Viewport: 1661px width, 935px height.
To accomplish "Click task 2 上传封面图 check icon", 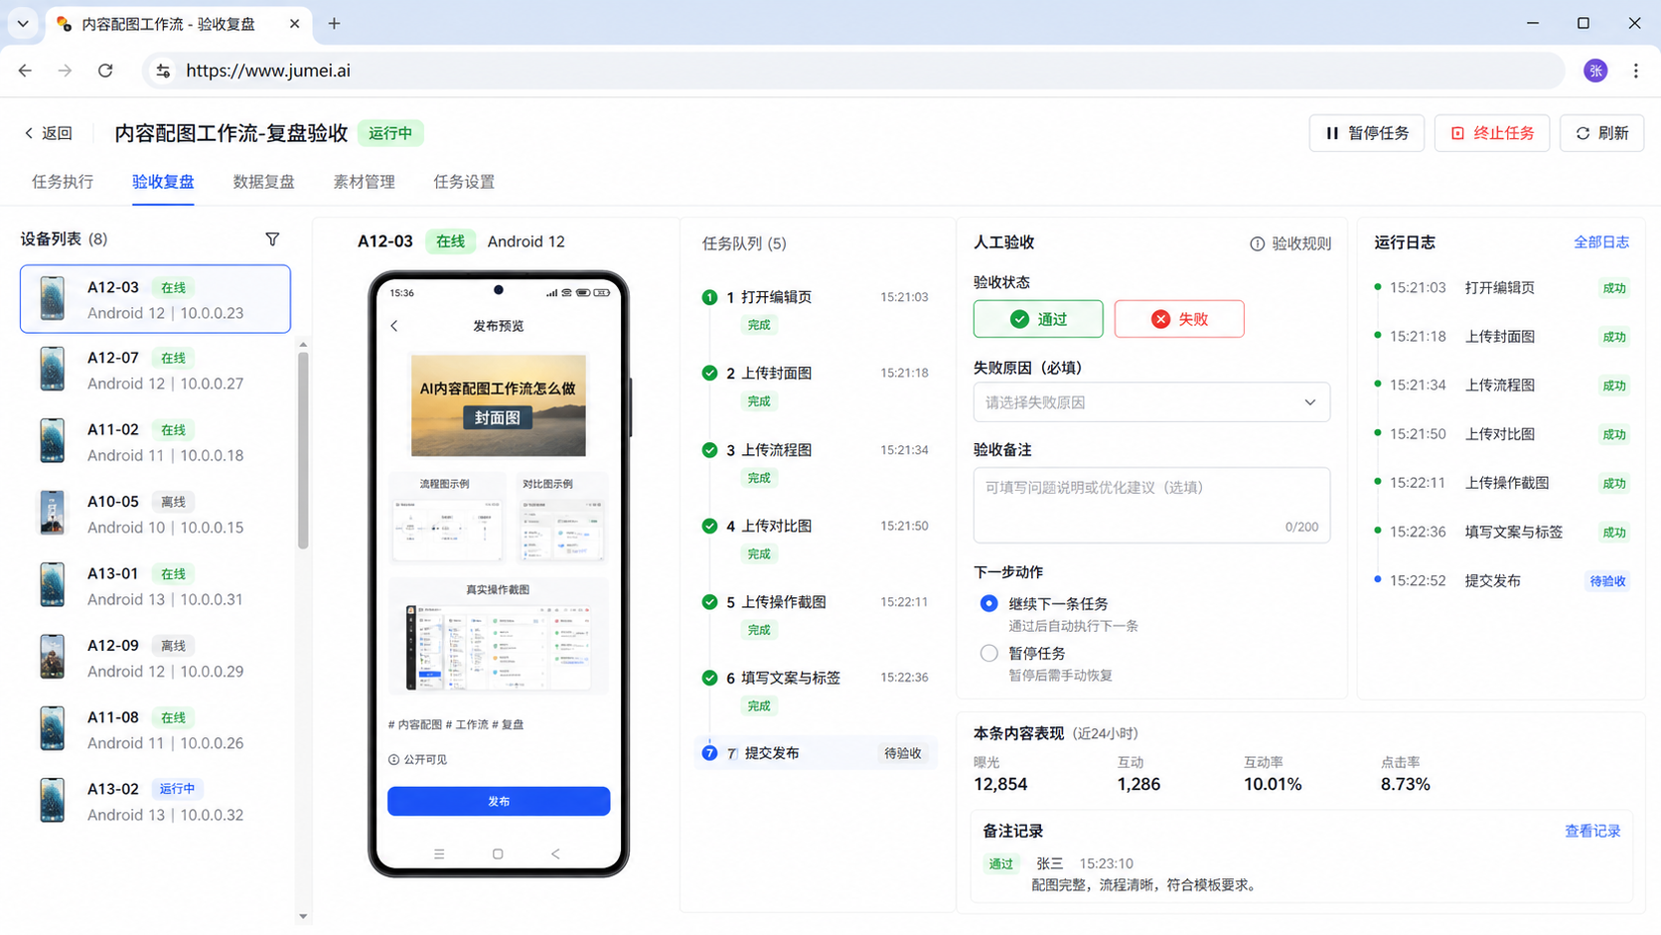I will tap(709, 373).
